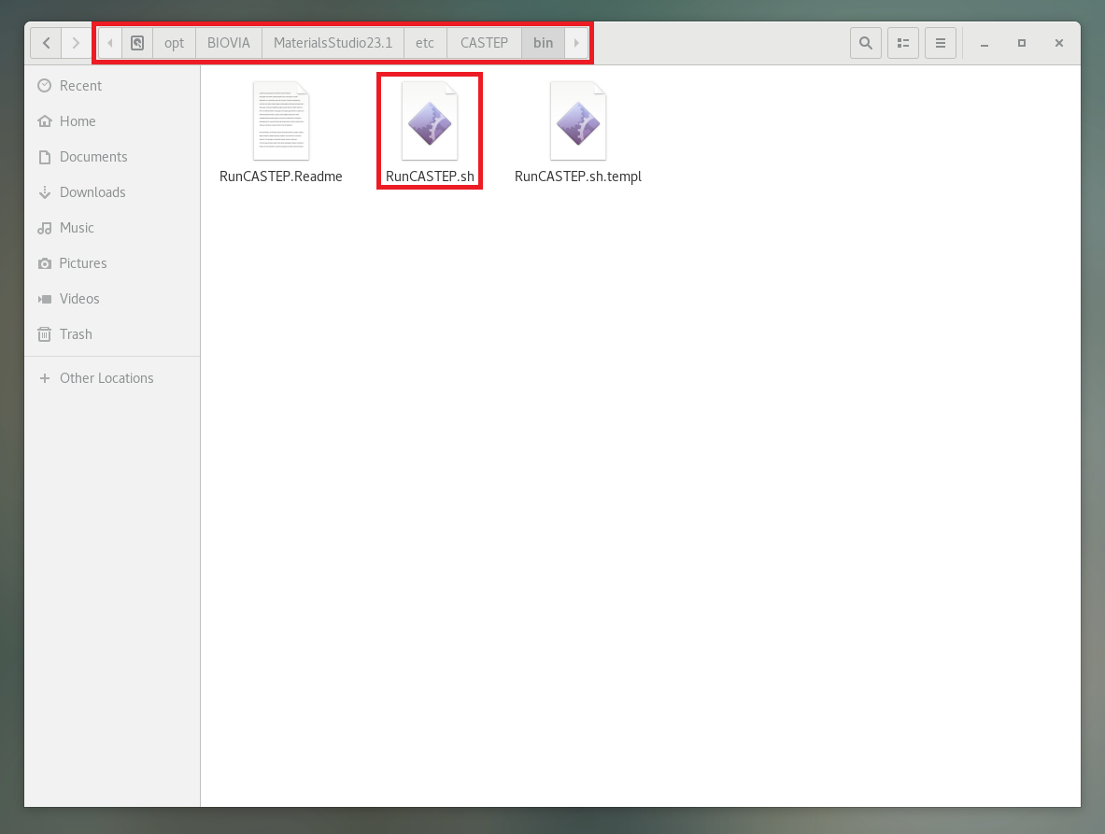Go back using the left arrow

[x=46, y=43]
